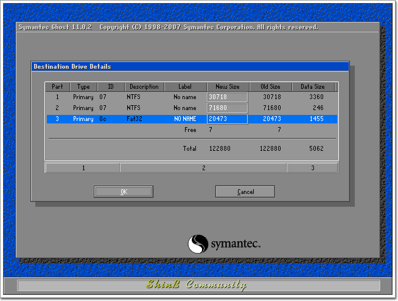The height and width of the screenshot is (301, 398).
Task: Click the Old Size column header
Action: tap(270, 87)
